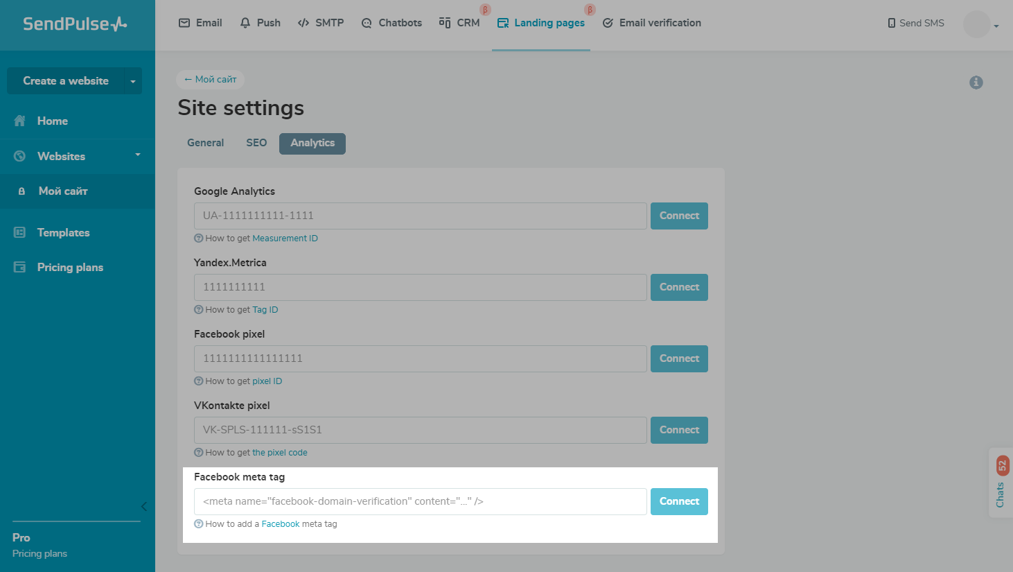Collapse the sidebar with the chevron arrow
Viewport: 1013px width, 572px height.
pyautogui.click(x=144, y=506)
